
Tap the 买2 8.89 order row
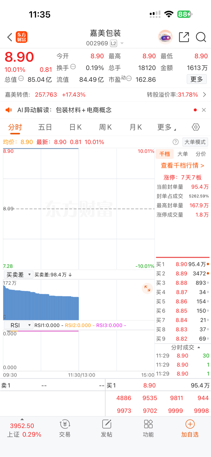tap(183, 274)
